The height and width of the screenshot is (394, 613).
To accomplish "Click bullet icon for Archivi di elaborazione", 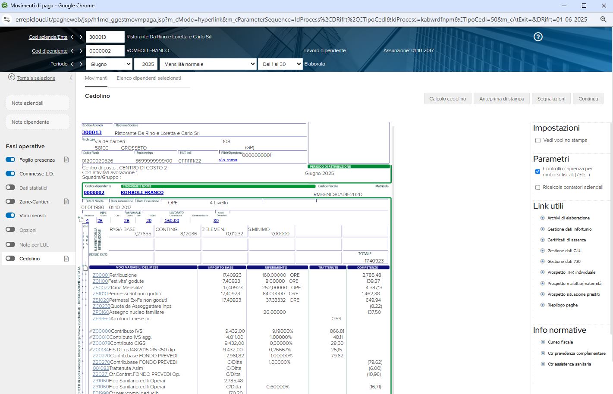I will (x=543, y=218).
